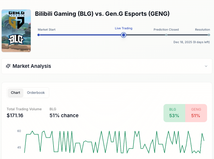
Task: Click the Live Trading timeline marker
Action: click(124, 35)
